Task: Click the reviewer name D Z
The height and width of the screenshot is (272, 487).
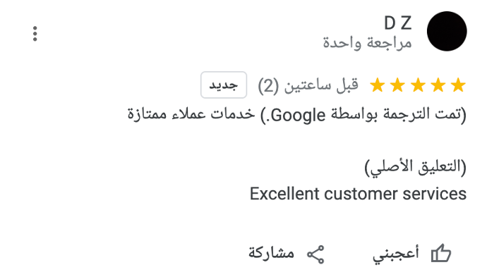Action: tap(398, 23)
